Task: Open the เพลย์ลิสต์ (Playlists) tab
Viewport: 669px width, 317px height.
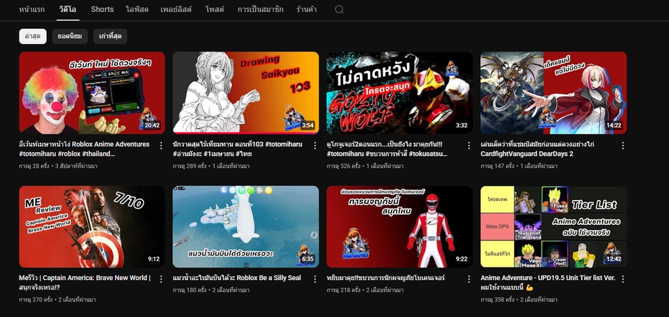Action: pyautogui.click(x=176, y=9)
